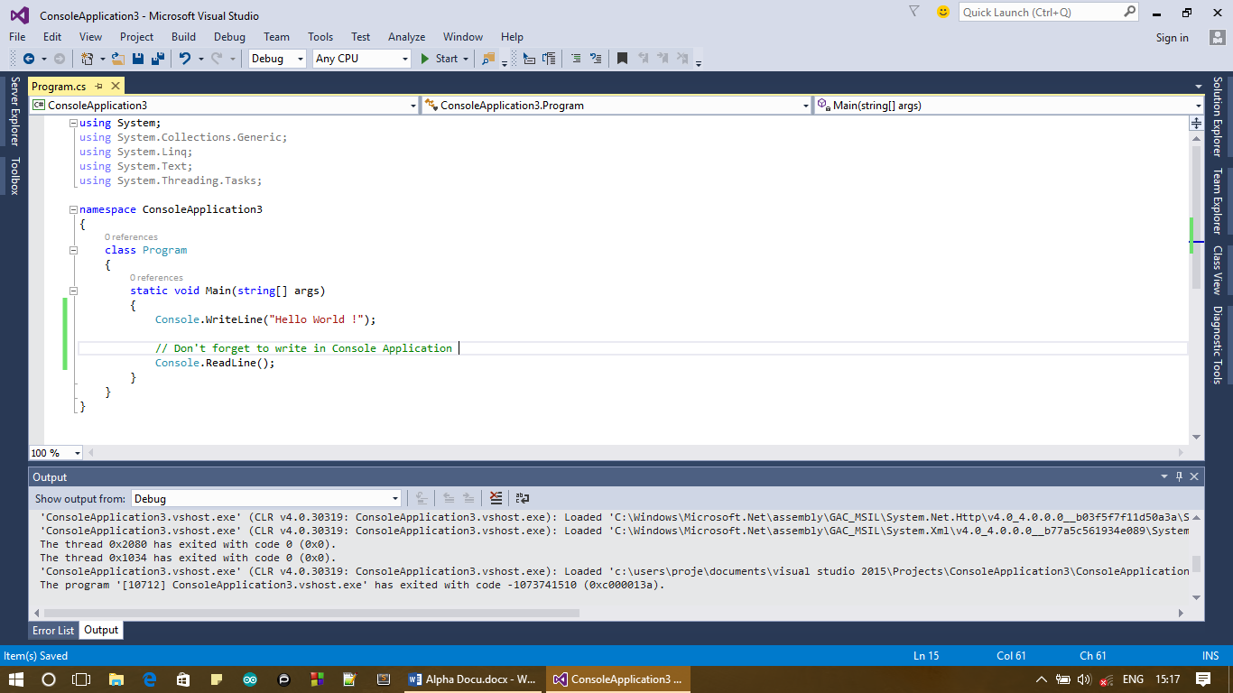Open the Build menu
The image size is (1233, 693).
click(x=183, y=37)
